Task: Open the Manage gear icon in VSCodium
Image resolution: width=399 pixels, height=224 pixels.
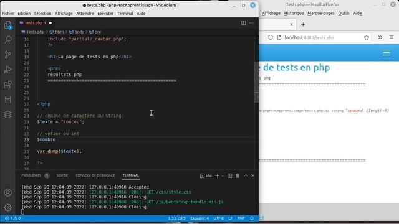Action: [8, 207]
